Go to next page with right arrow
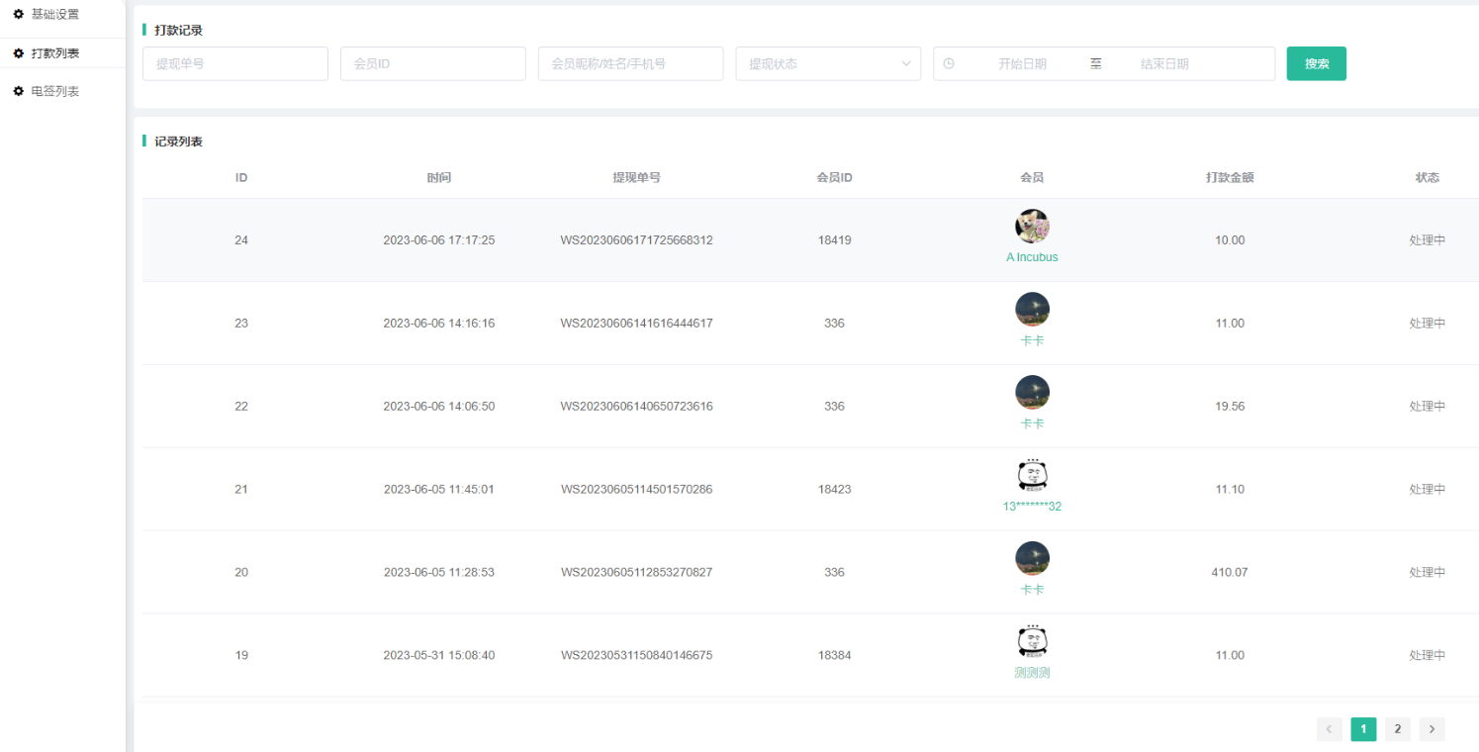 [1432, 729]
